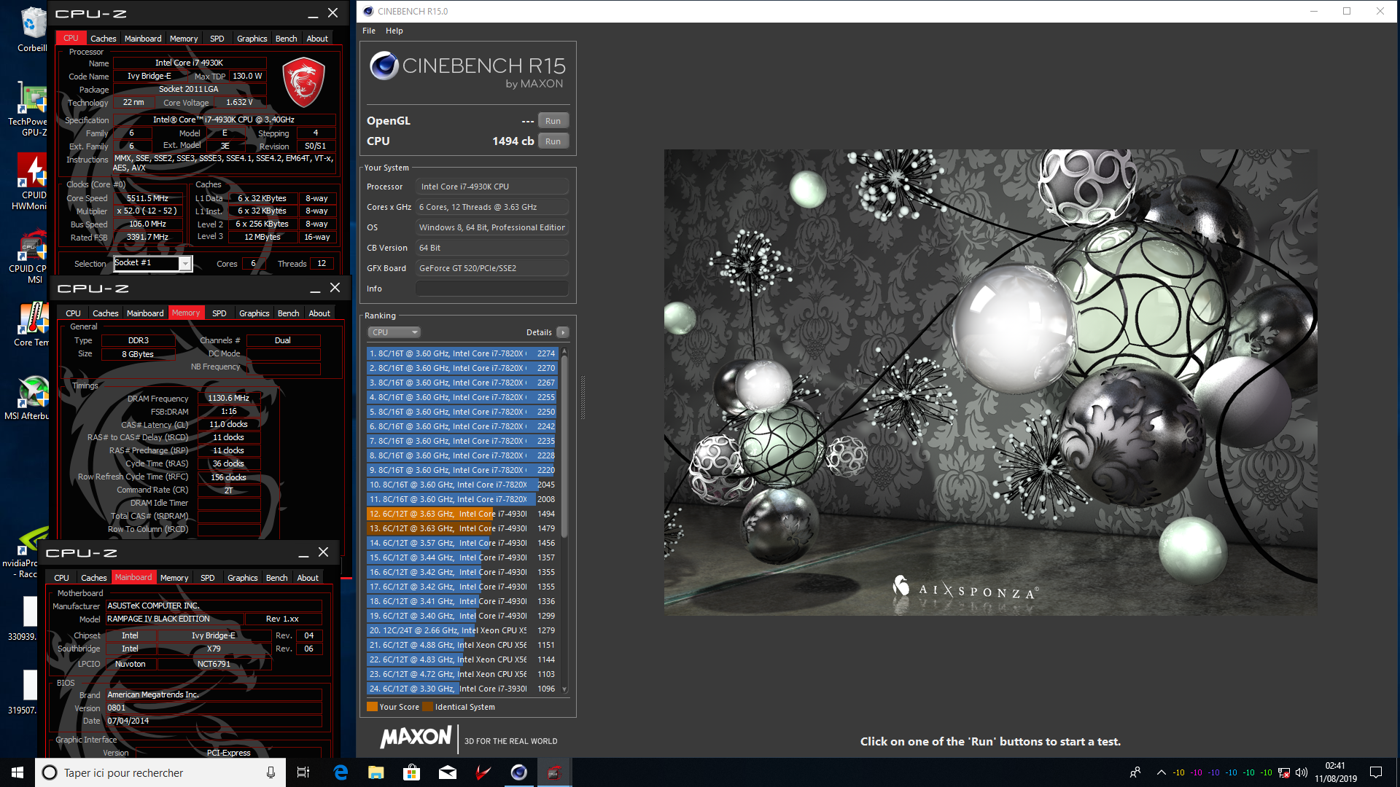1400x787 pixels.
Task: Open Cinebench File menu
Action: coord(369,31)
